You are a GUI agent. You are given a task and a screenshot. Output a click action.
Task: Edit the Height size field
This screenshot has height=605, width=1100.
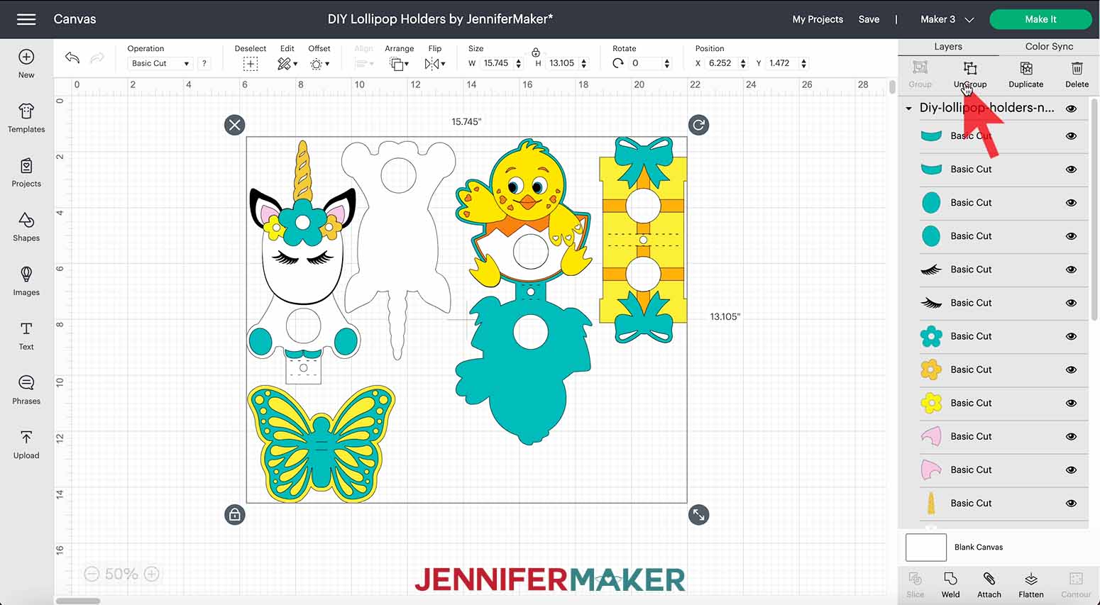[x=563, y=63]
